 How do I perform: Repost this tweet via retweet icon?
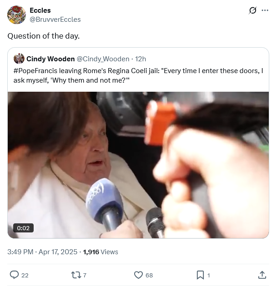coord(76,275)
